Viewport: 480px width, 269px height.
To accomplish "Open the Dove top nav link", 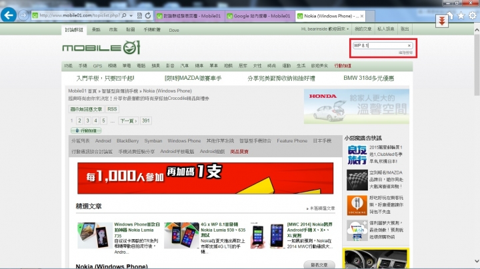I will coord(174,30).
